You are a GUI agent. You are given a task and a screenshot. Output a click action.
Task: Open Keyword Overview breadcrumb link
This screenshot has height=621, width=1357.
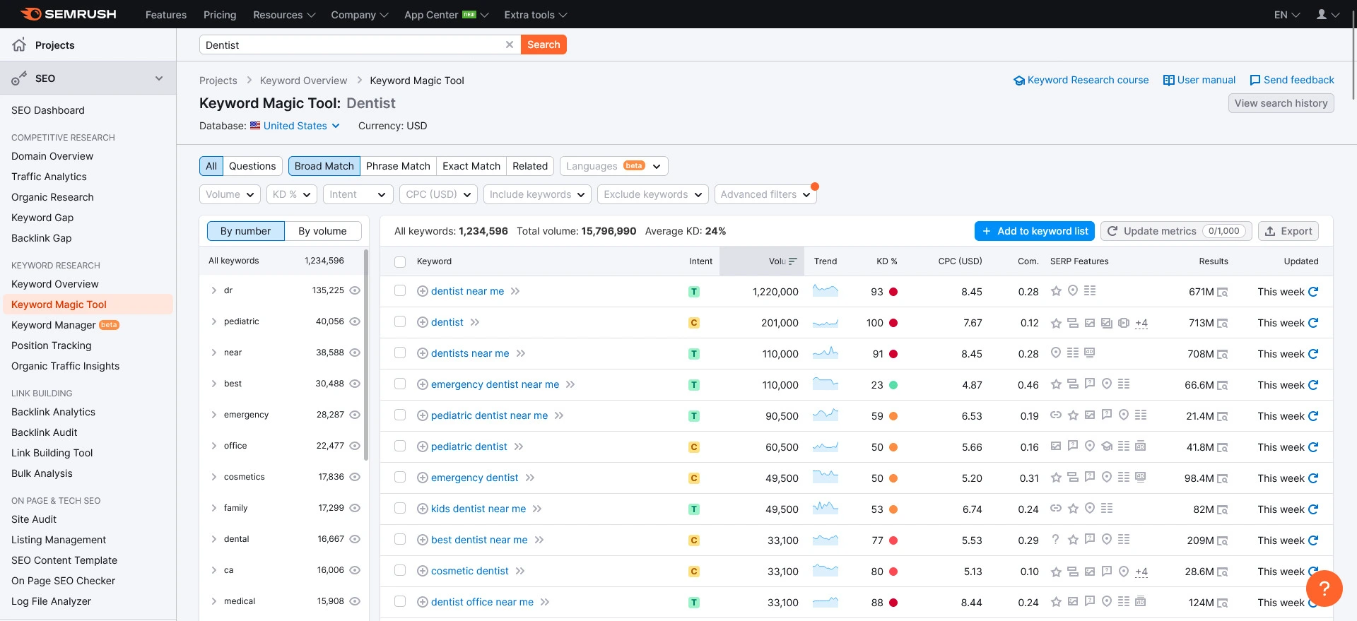point(303,81)
